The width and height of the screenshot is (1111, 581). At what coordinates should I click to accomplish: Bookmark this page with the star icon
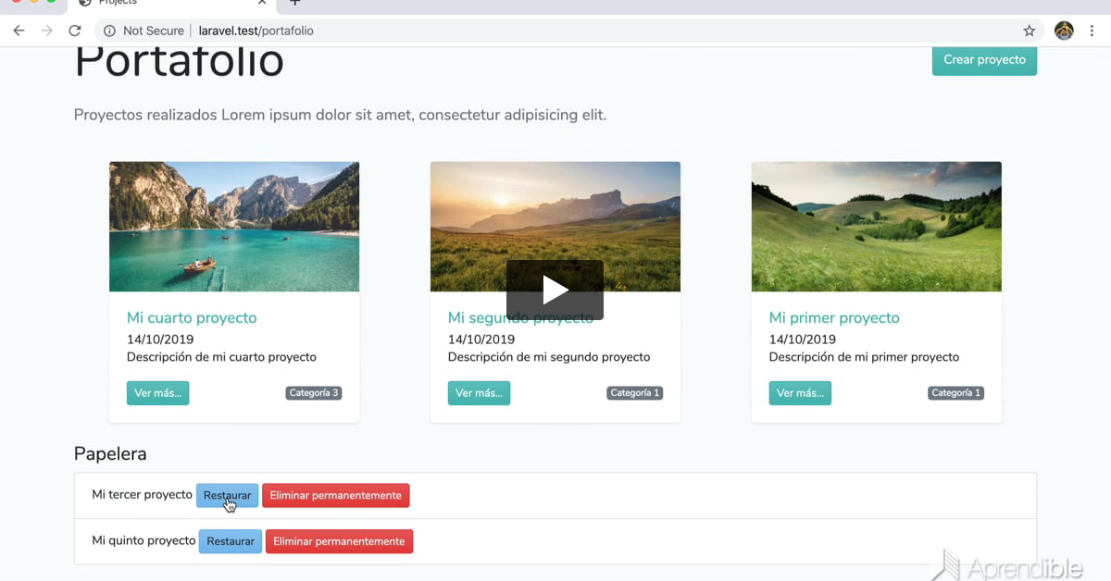pos(1030,31)
